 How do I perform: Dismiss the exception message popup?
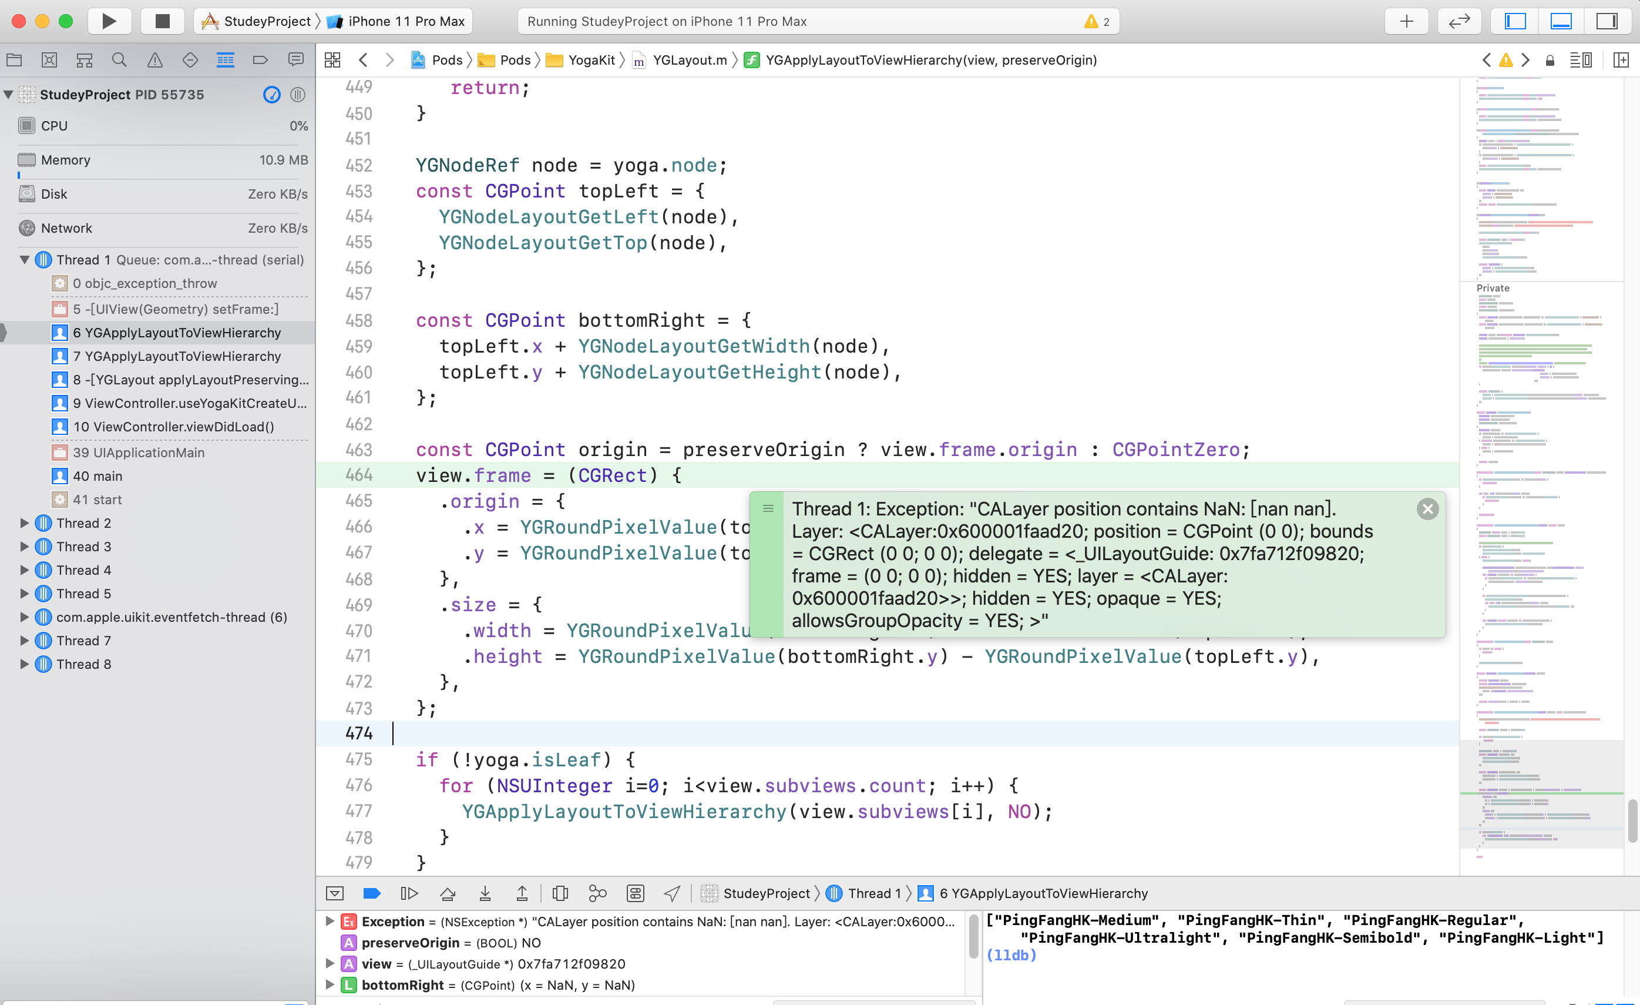[x=1427, y=510]
